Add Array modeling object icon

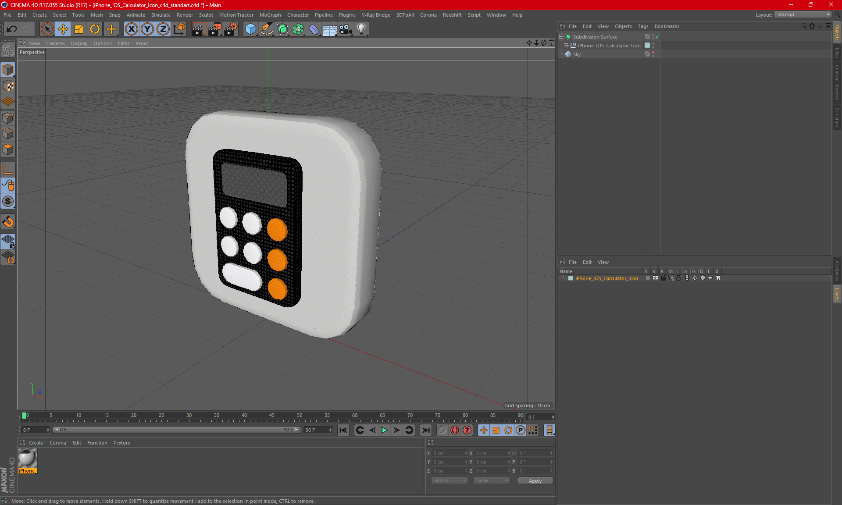[298, 29]
